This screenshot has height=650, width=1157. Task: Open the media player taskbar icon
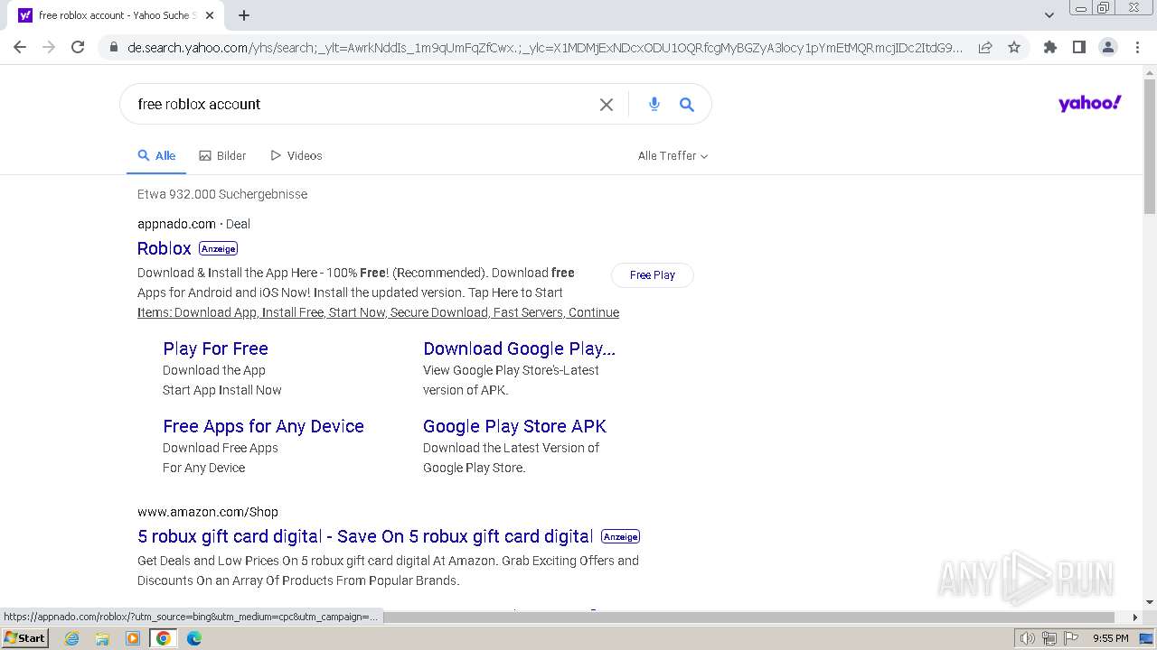tap(133, 638)
